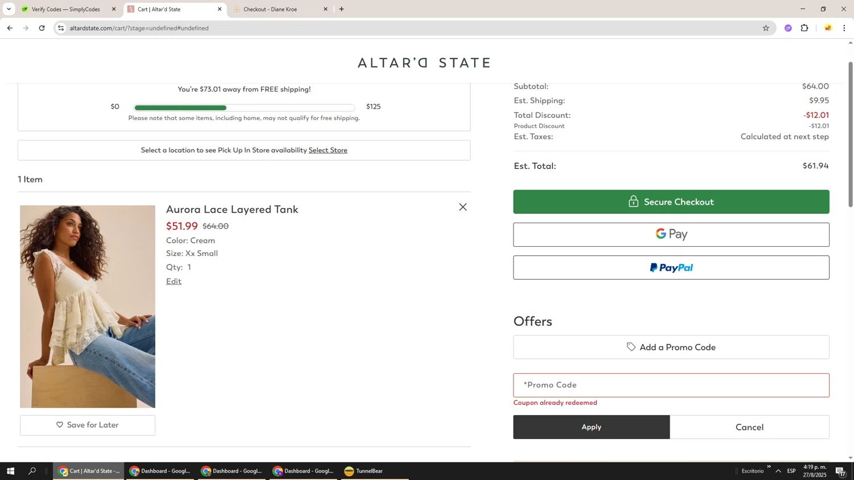The image size is (854, 480).
Task: Open the TunnelBear taskbar app
Action: click(364, 471)
